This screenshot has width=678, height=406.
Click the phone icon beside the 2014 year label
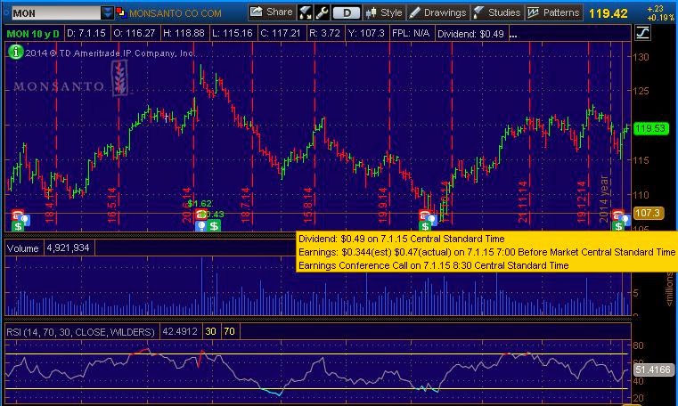click(x=618, y=214)
